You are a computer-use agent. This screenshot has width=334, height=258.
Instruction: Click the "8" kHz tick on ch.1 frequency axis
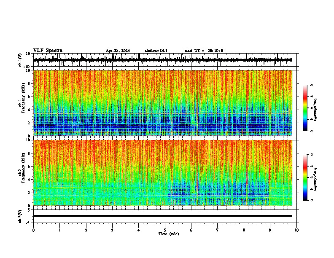point(30,83)
